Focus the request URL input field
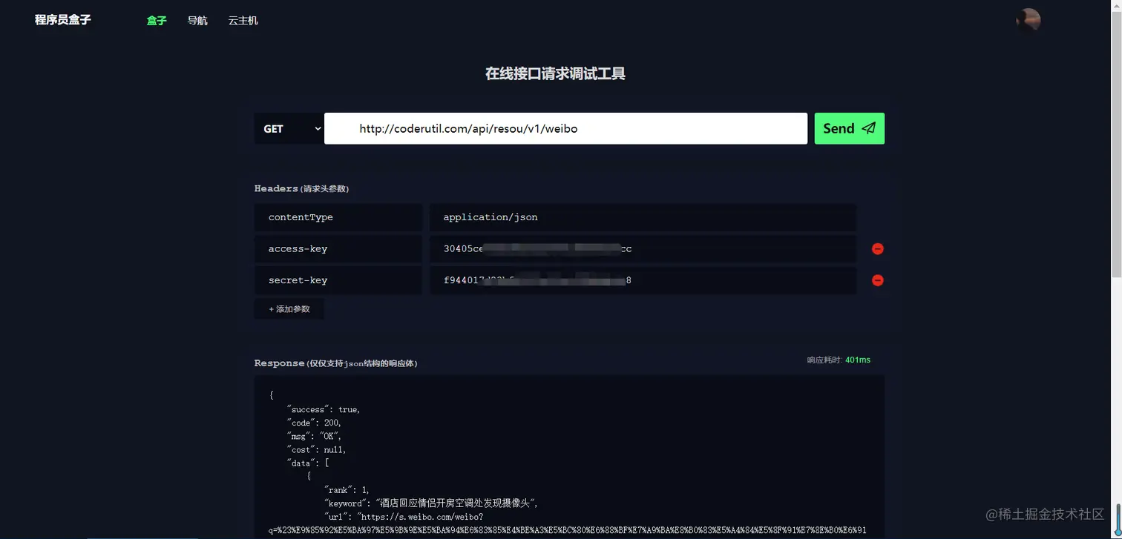 click(565, 128)
